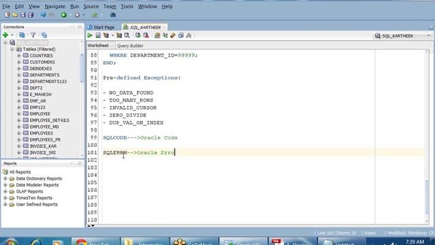This screenshot has width=435, height=245.
Task: Open the Explain Plan dropdown arrow
Action: point(113,35)
